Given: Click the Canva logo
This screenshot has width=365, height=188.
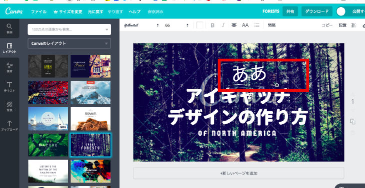Looking at the screenshot, I should [14, 11].
